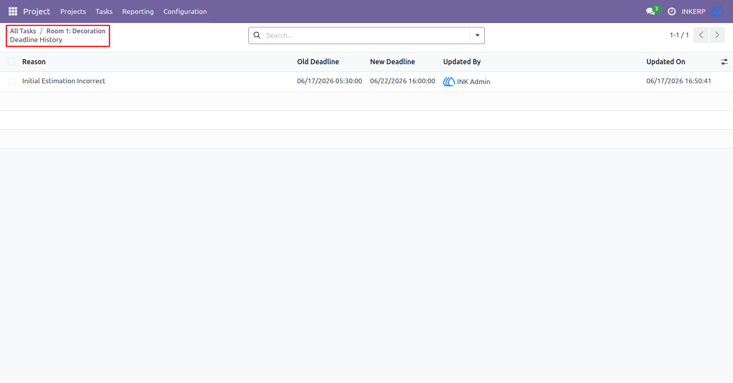The width and height of the screenshot is (733, 383).
Task: Click INKERP company name
Action: 693,11
